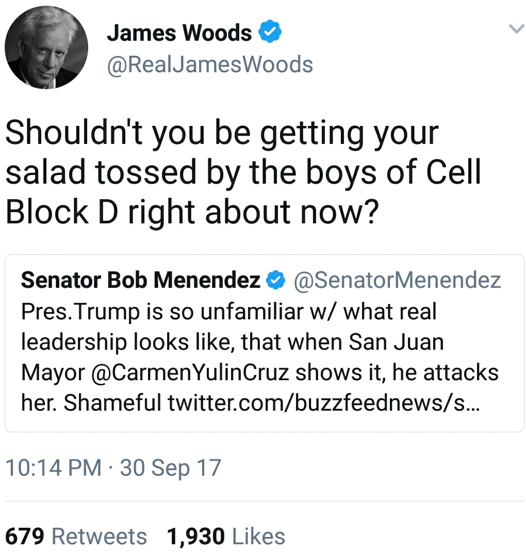The image size is (526, 552).
Task: Click verified badge next to Senator Bob Menendez
Action: (275, 281)
